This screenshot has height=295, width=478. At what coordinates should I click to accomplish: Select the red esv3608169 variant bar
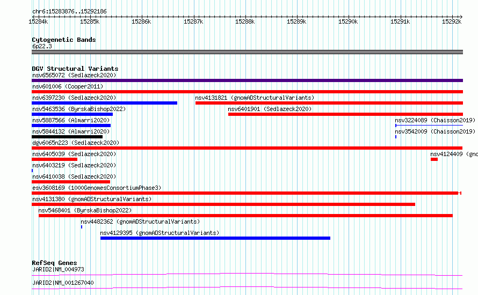pos(247,193)
